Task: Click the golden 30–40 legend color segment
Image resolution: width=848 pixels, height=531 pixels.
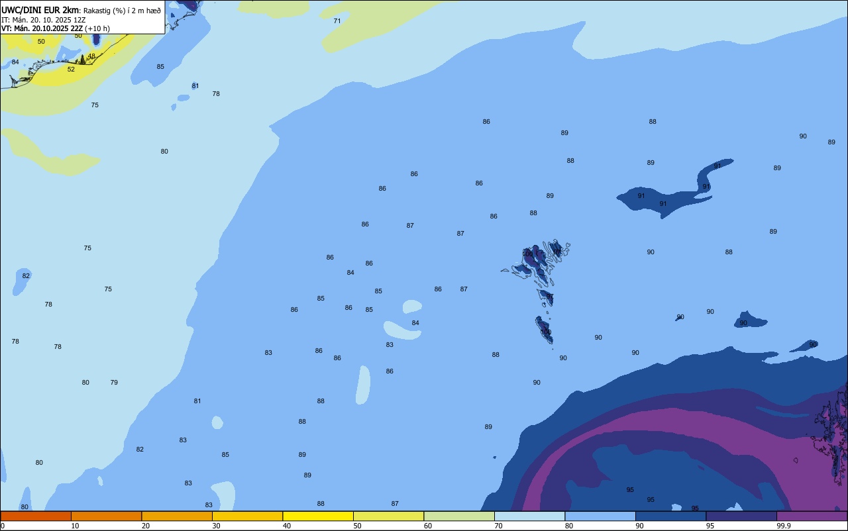Action: click(247, 516)
